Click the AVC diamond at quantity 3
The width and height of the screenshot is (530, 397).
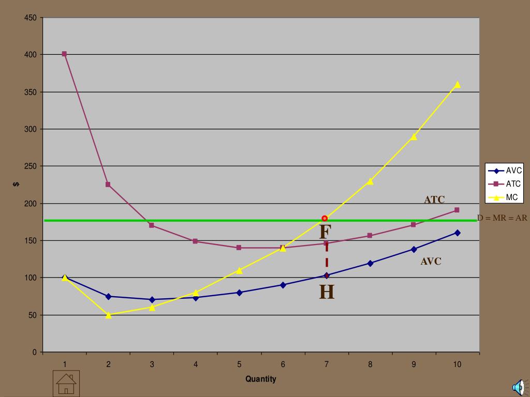click(152, 299)
